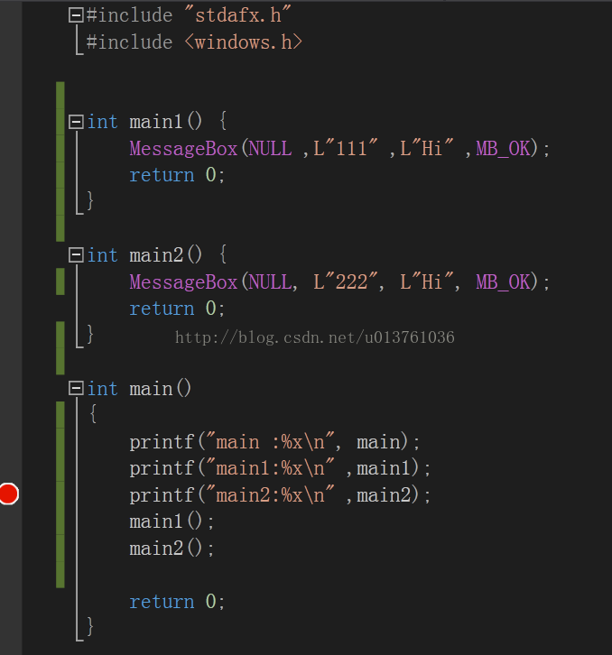
Task: Remove the red breakpoint on main2 printf line
Action: [x=9, y=494]
